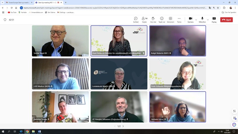This screenshot has width=238, height=134.
Task: Open the notification center
Action: point(234,131)
